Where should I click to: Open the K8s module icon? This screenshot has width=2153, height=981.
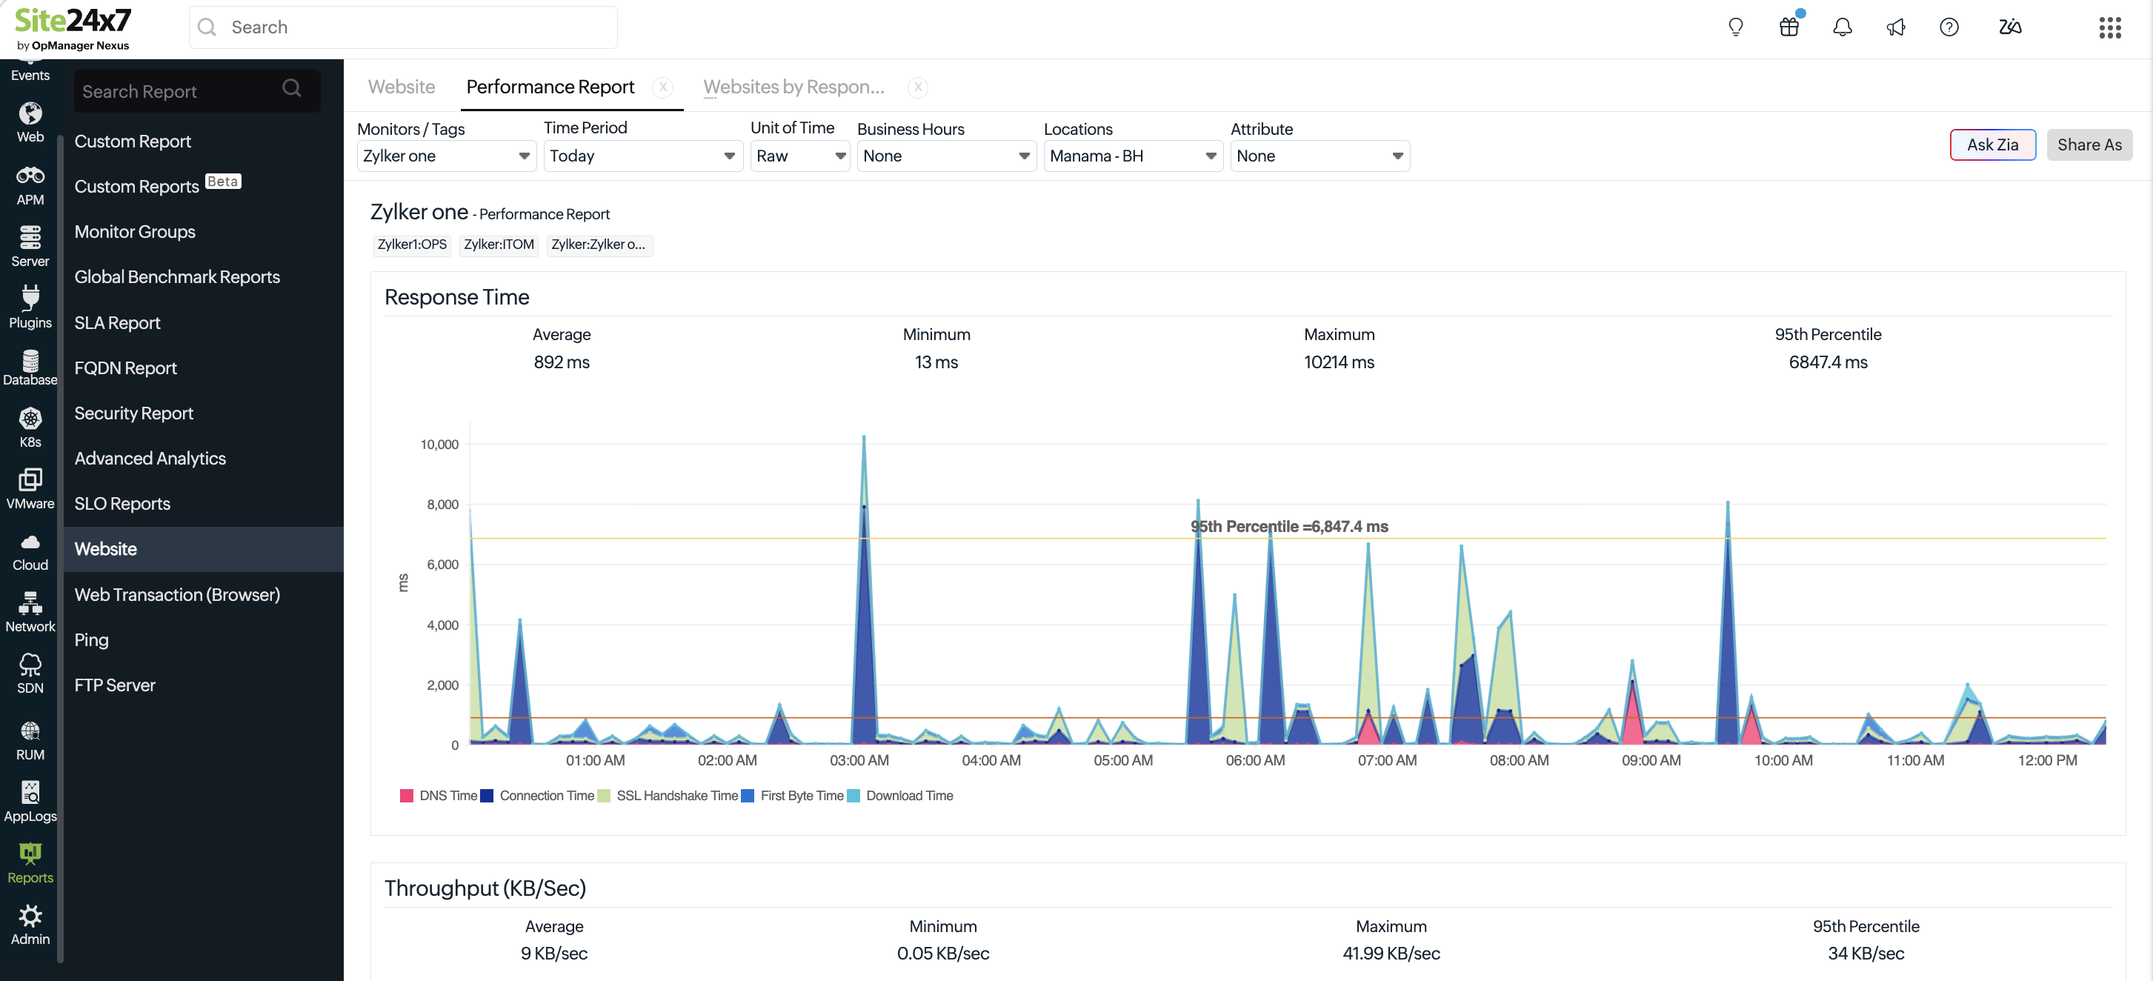click(x=30, y=428)
